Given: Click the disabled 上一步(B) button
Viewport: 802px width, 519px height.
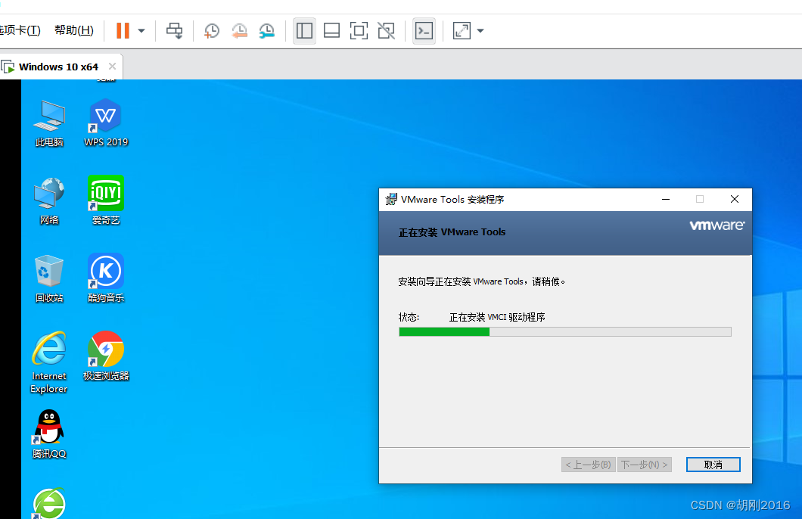Looking at the screenshot, I should [x=588, y=464].
